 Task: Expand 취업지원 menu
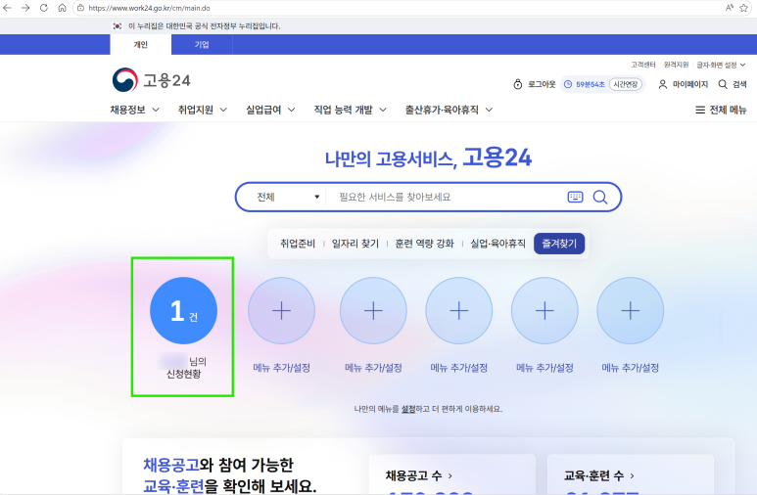203,110
